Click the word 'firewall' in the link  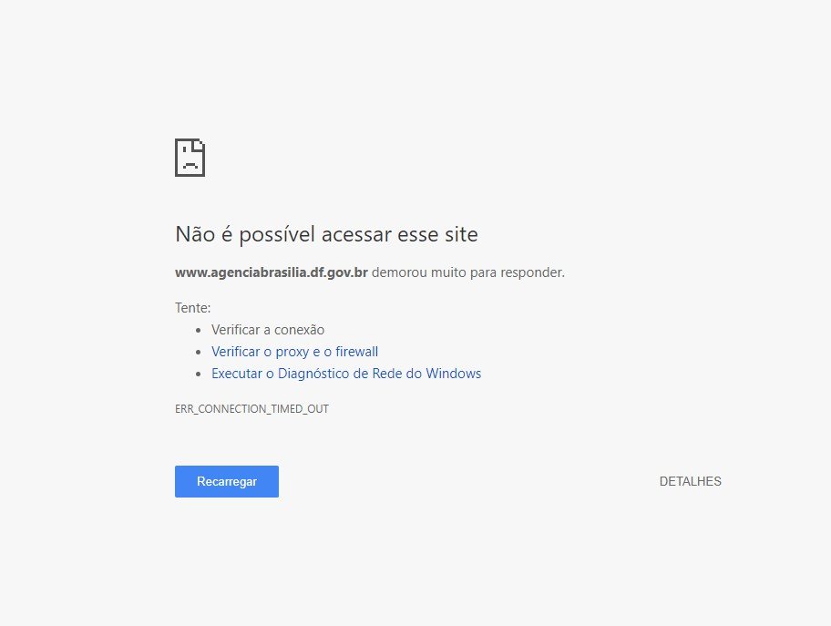pos(356,352)
